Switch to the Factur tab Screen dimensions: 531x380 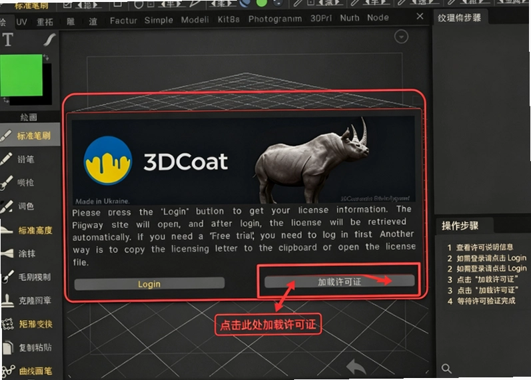click(123, 21)
